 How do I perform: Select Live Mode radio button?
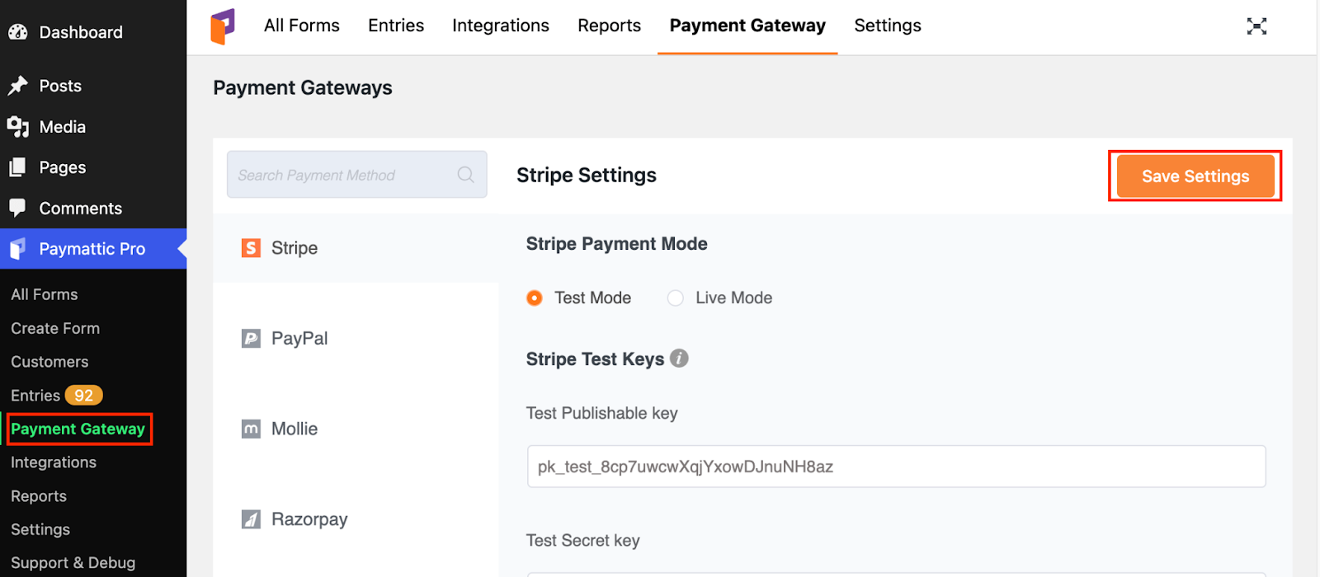(676, 298)
